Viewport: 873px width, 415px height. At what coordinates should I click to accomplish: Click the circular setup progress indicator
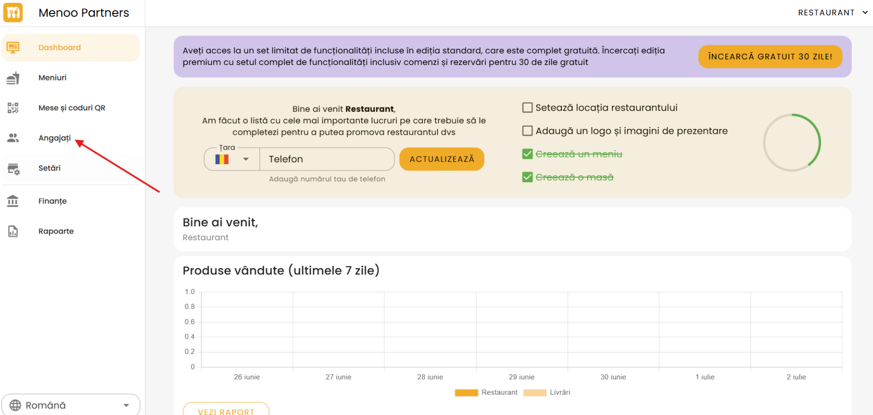click(x=791, y=143)
